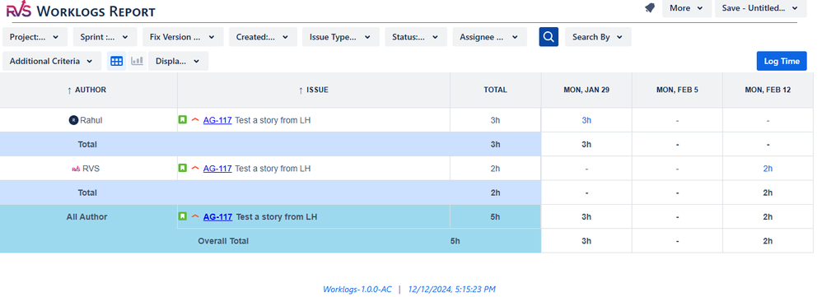Expand the Issue Type filter dropdown
The height and width of the screenshot is (297, 822).
341,37
